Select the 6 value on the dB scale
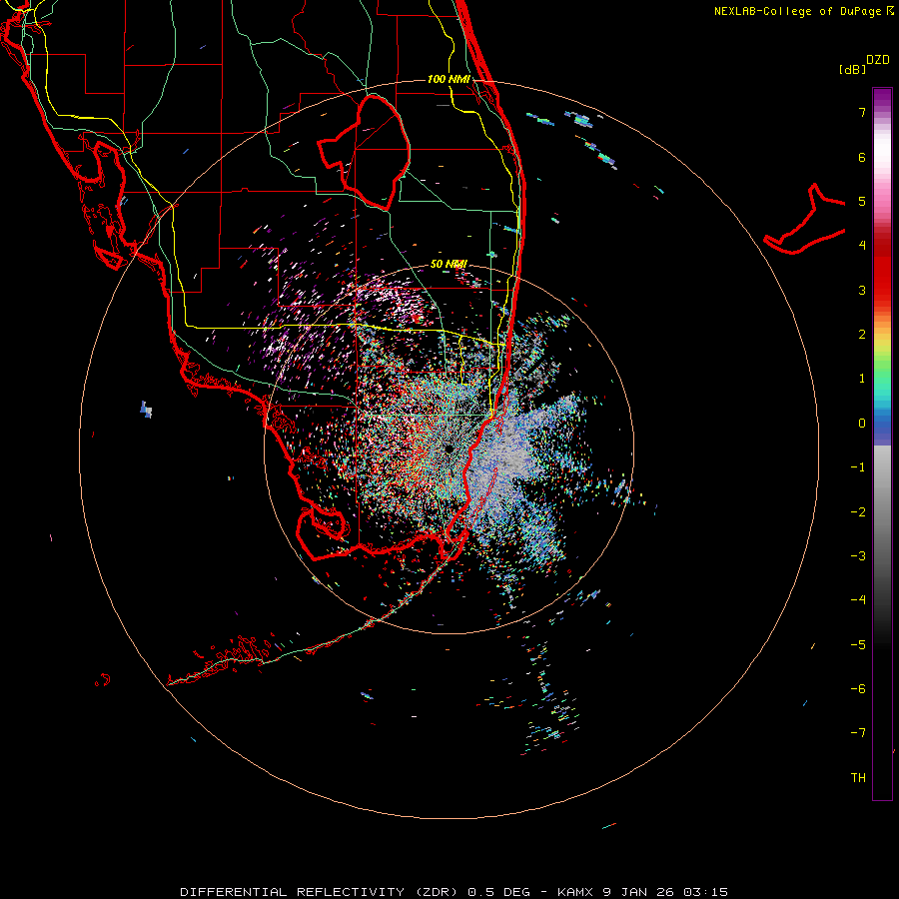The height and width of the screenshot is (899, 899). point(862,157)
